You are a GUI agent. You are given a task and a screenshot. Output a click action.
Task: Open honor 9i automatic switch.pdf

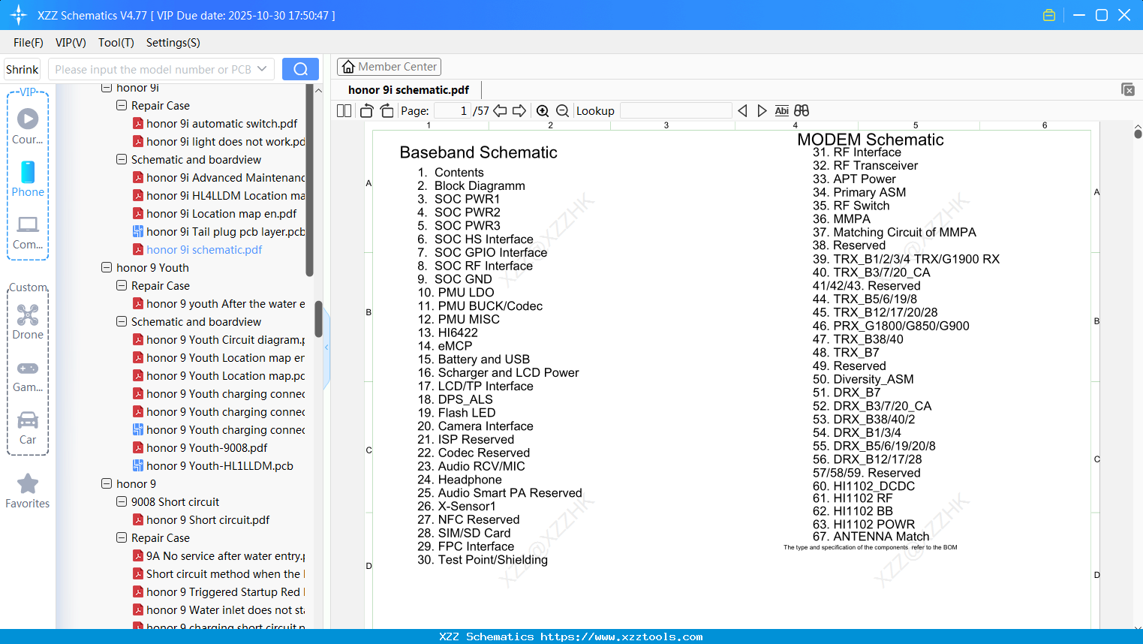pyautogui.click(x=215, y=124)
